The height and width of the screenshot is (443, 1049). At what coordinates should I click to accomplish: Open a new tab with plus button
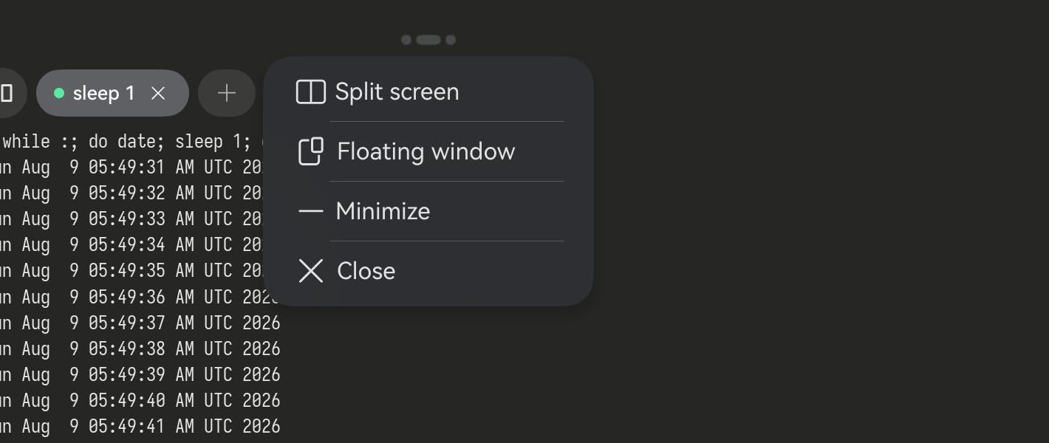pyautogui.click(x=227, y=93)
